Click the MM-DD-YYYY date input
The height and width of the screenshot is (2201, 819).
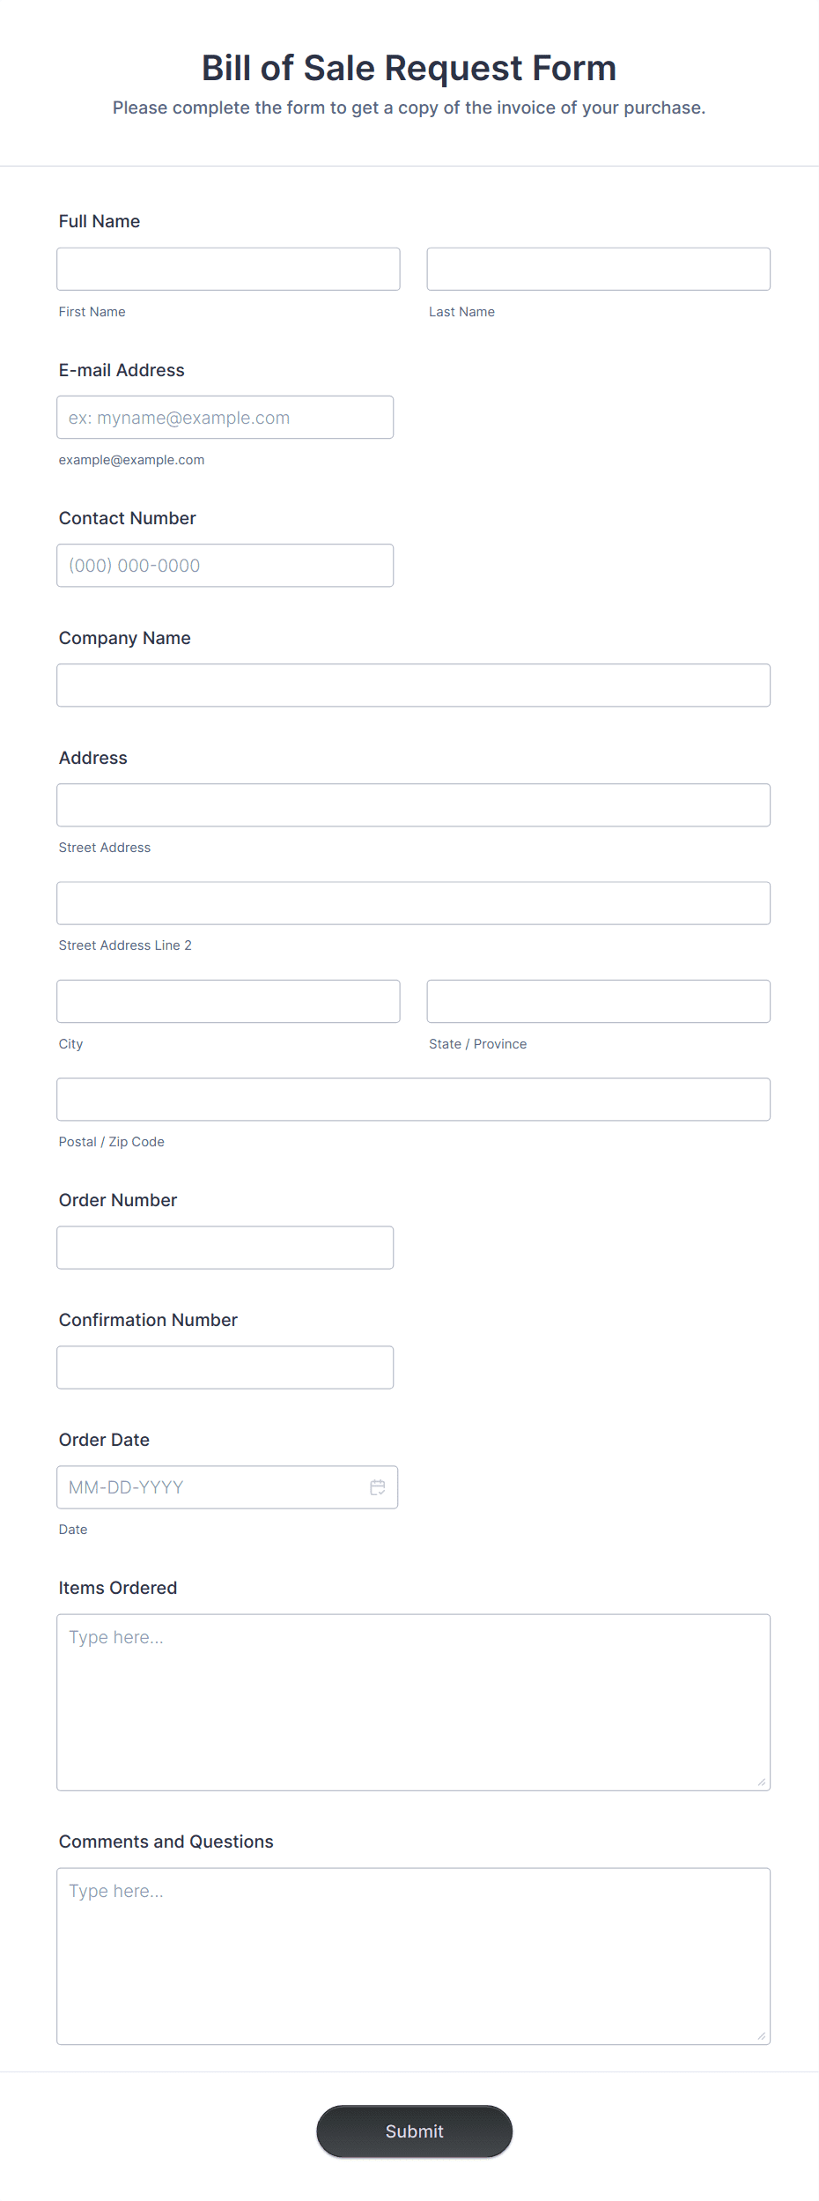(211, 1487)
